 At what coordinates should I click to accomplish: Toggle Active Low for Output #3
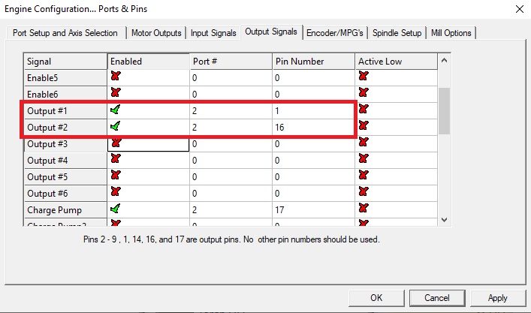click(x=364, y=142)
